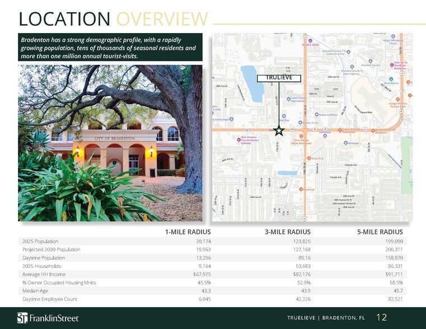Click the $67,975 average income value
The width and height of the screenshot is (426, 329).
coord(202,274)
